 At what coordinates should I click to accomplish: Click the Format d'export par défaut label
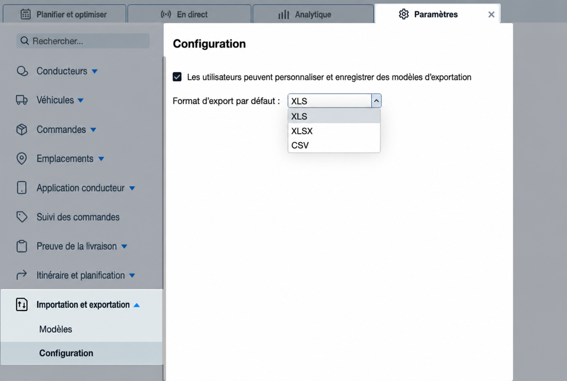[226, 101]
